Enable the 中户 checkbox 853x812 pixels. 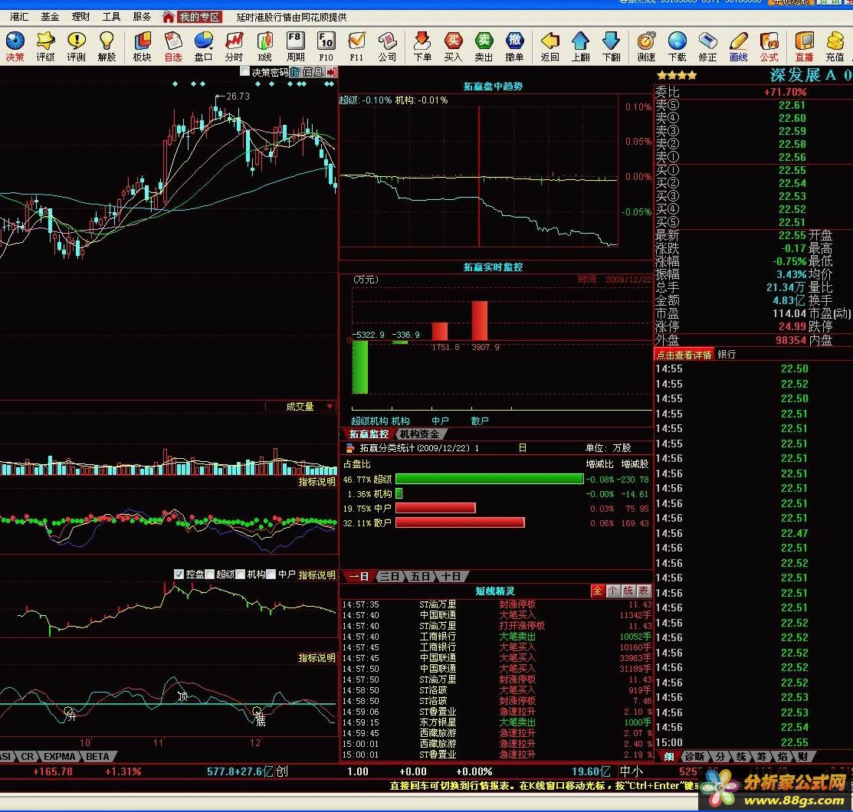(x=271, y=574)
